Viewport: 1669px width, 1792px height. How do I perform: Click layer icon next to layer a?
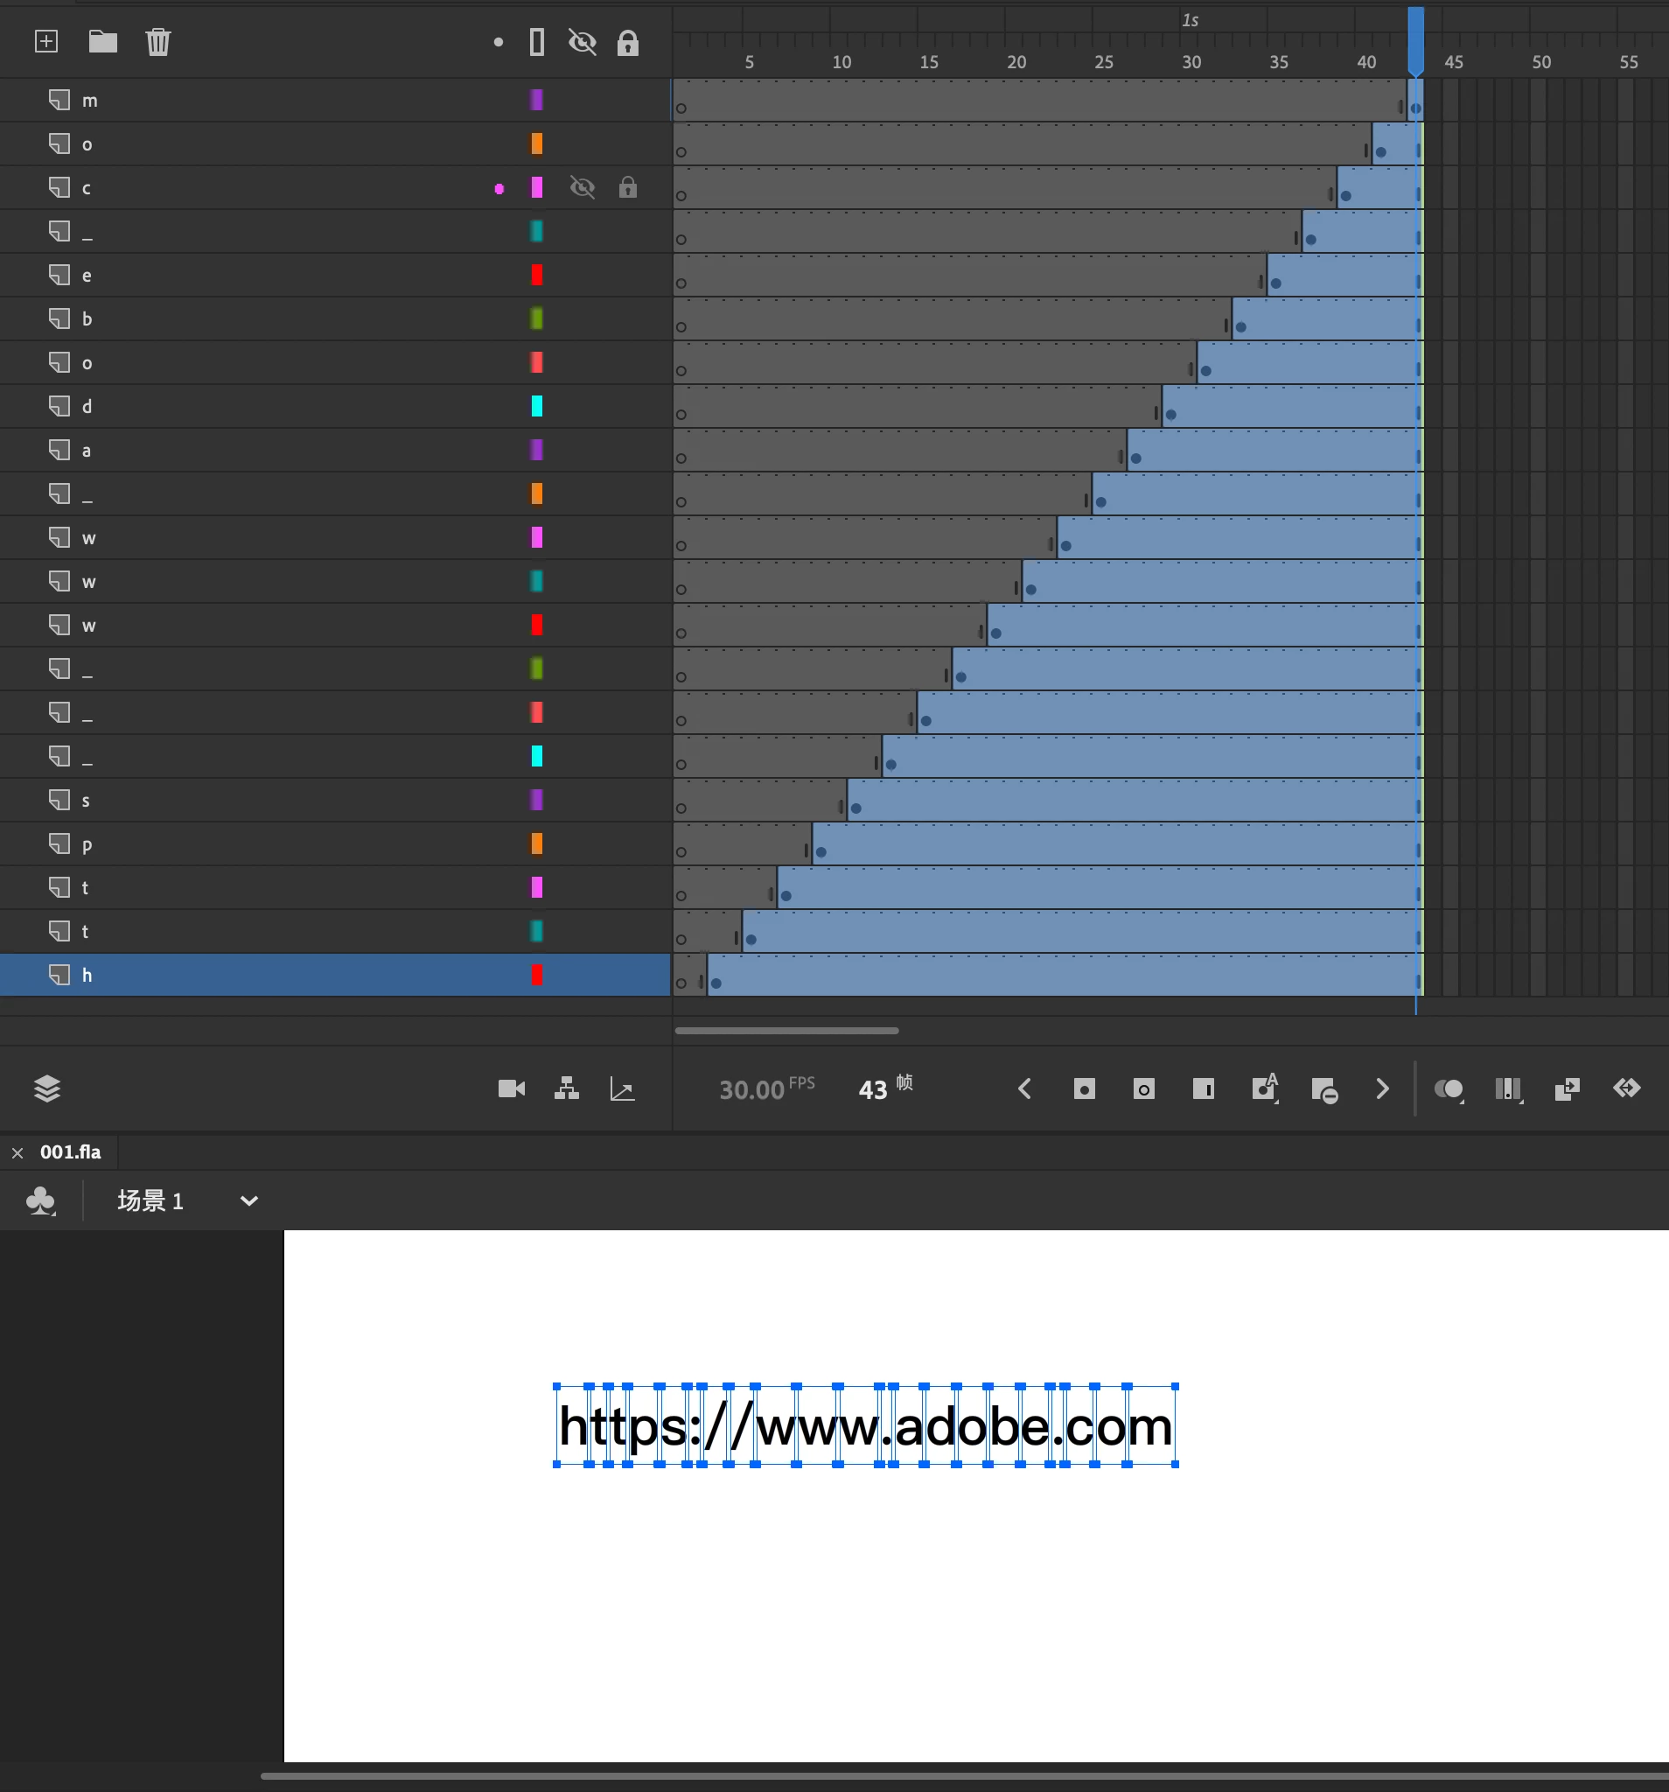click(59, 450)
